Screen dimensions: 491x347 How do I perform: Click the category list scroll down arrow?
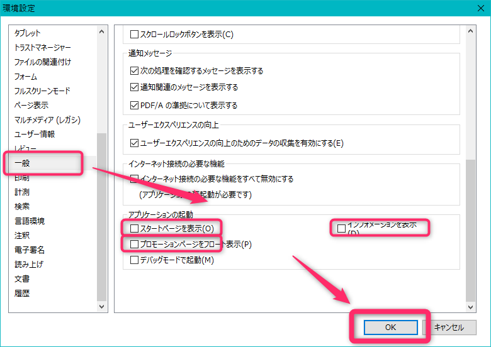(101, 307)
